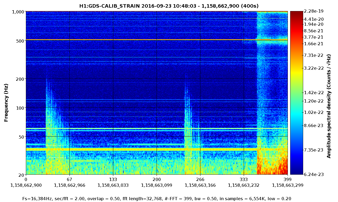Image resolution: width=338 pixels, height=202 pixels.
Task: Click the 200 frequency tick label
Action: 20,79
